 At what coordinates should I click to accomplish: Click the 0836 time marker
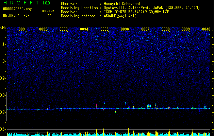pos(125,29)
